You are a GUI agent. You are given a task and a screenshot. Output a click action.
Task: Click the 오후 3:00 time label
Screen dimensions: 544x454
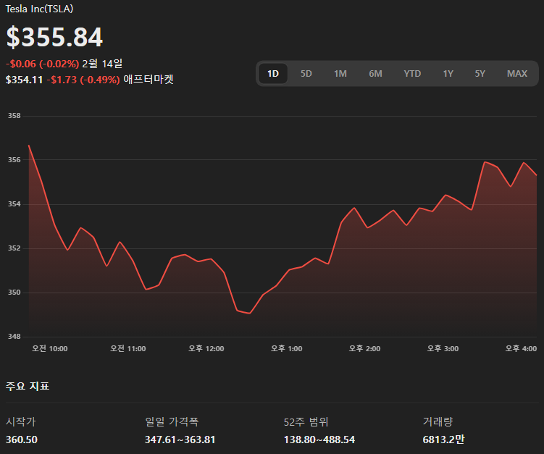point(443,348)
